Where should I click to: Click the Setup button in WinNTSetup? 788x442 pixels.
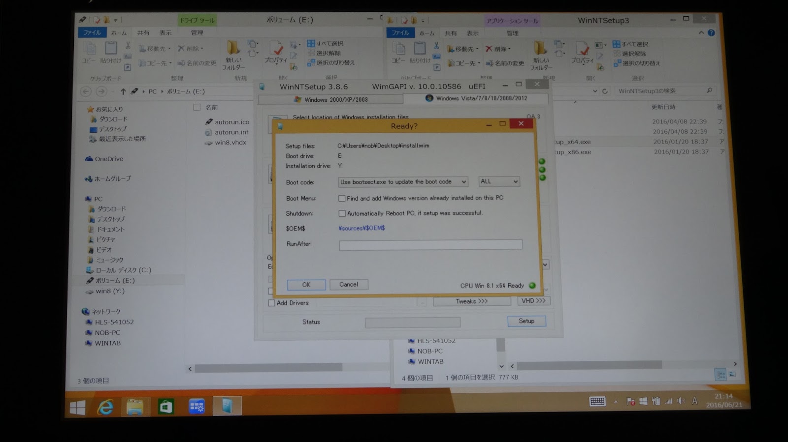[526, 321]
